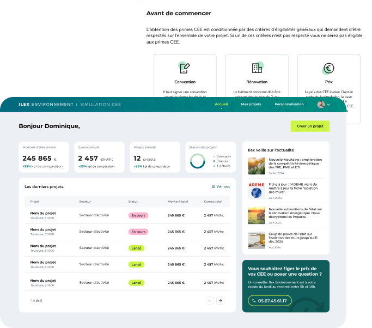The width and height of the screenshot is (372, 328).
Task: Expand the user account menu chevron
Action: click(x=328, y=105)
